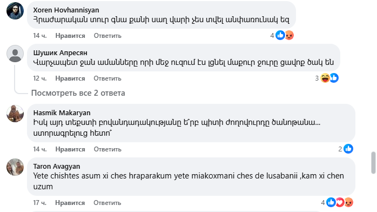View angry reaction on Xoren Hovhannisyan's comment
The width and height of the screenshot is (377, 212).
click(x=290, y=36)
